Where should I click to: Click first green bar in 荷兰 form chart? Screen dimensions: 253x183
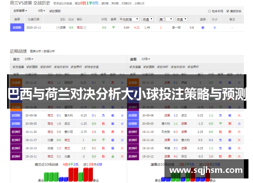(x=46, y=177)
